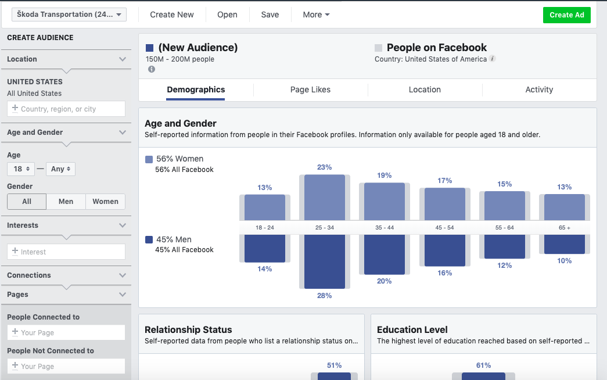Click the 'All United States' text
Viewport: 607px width, 380px height.
click(x=34, y=94)
